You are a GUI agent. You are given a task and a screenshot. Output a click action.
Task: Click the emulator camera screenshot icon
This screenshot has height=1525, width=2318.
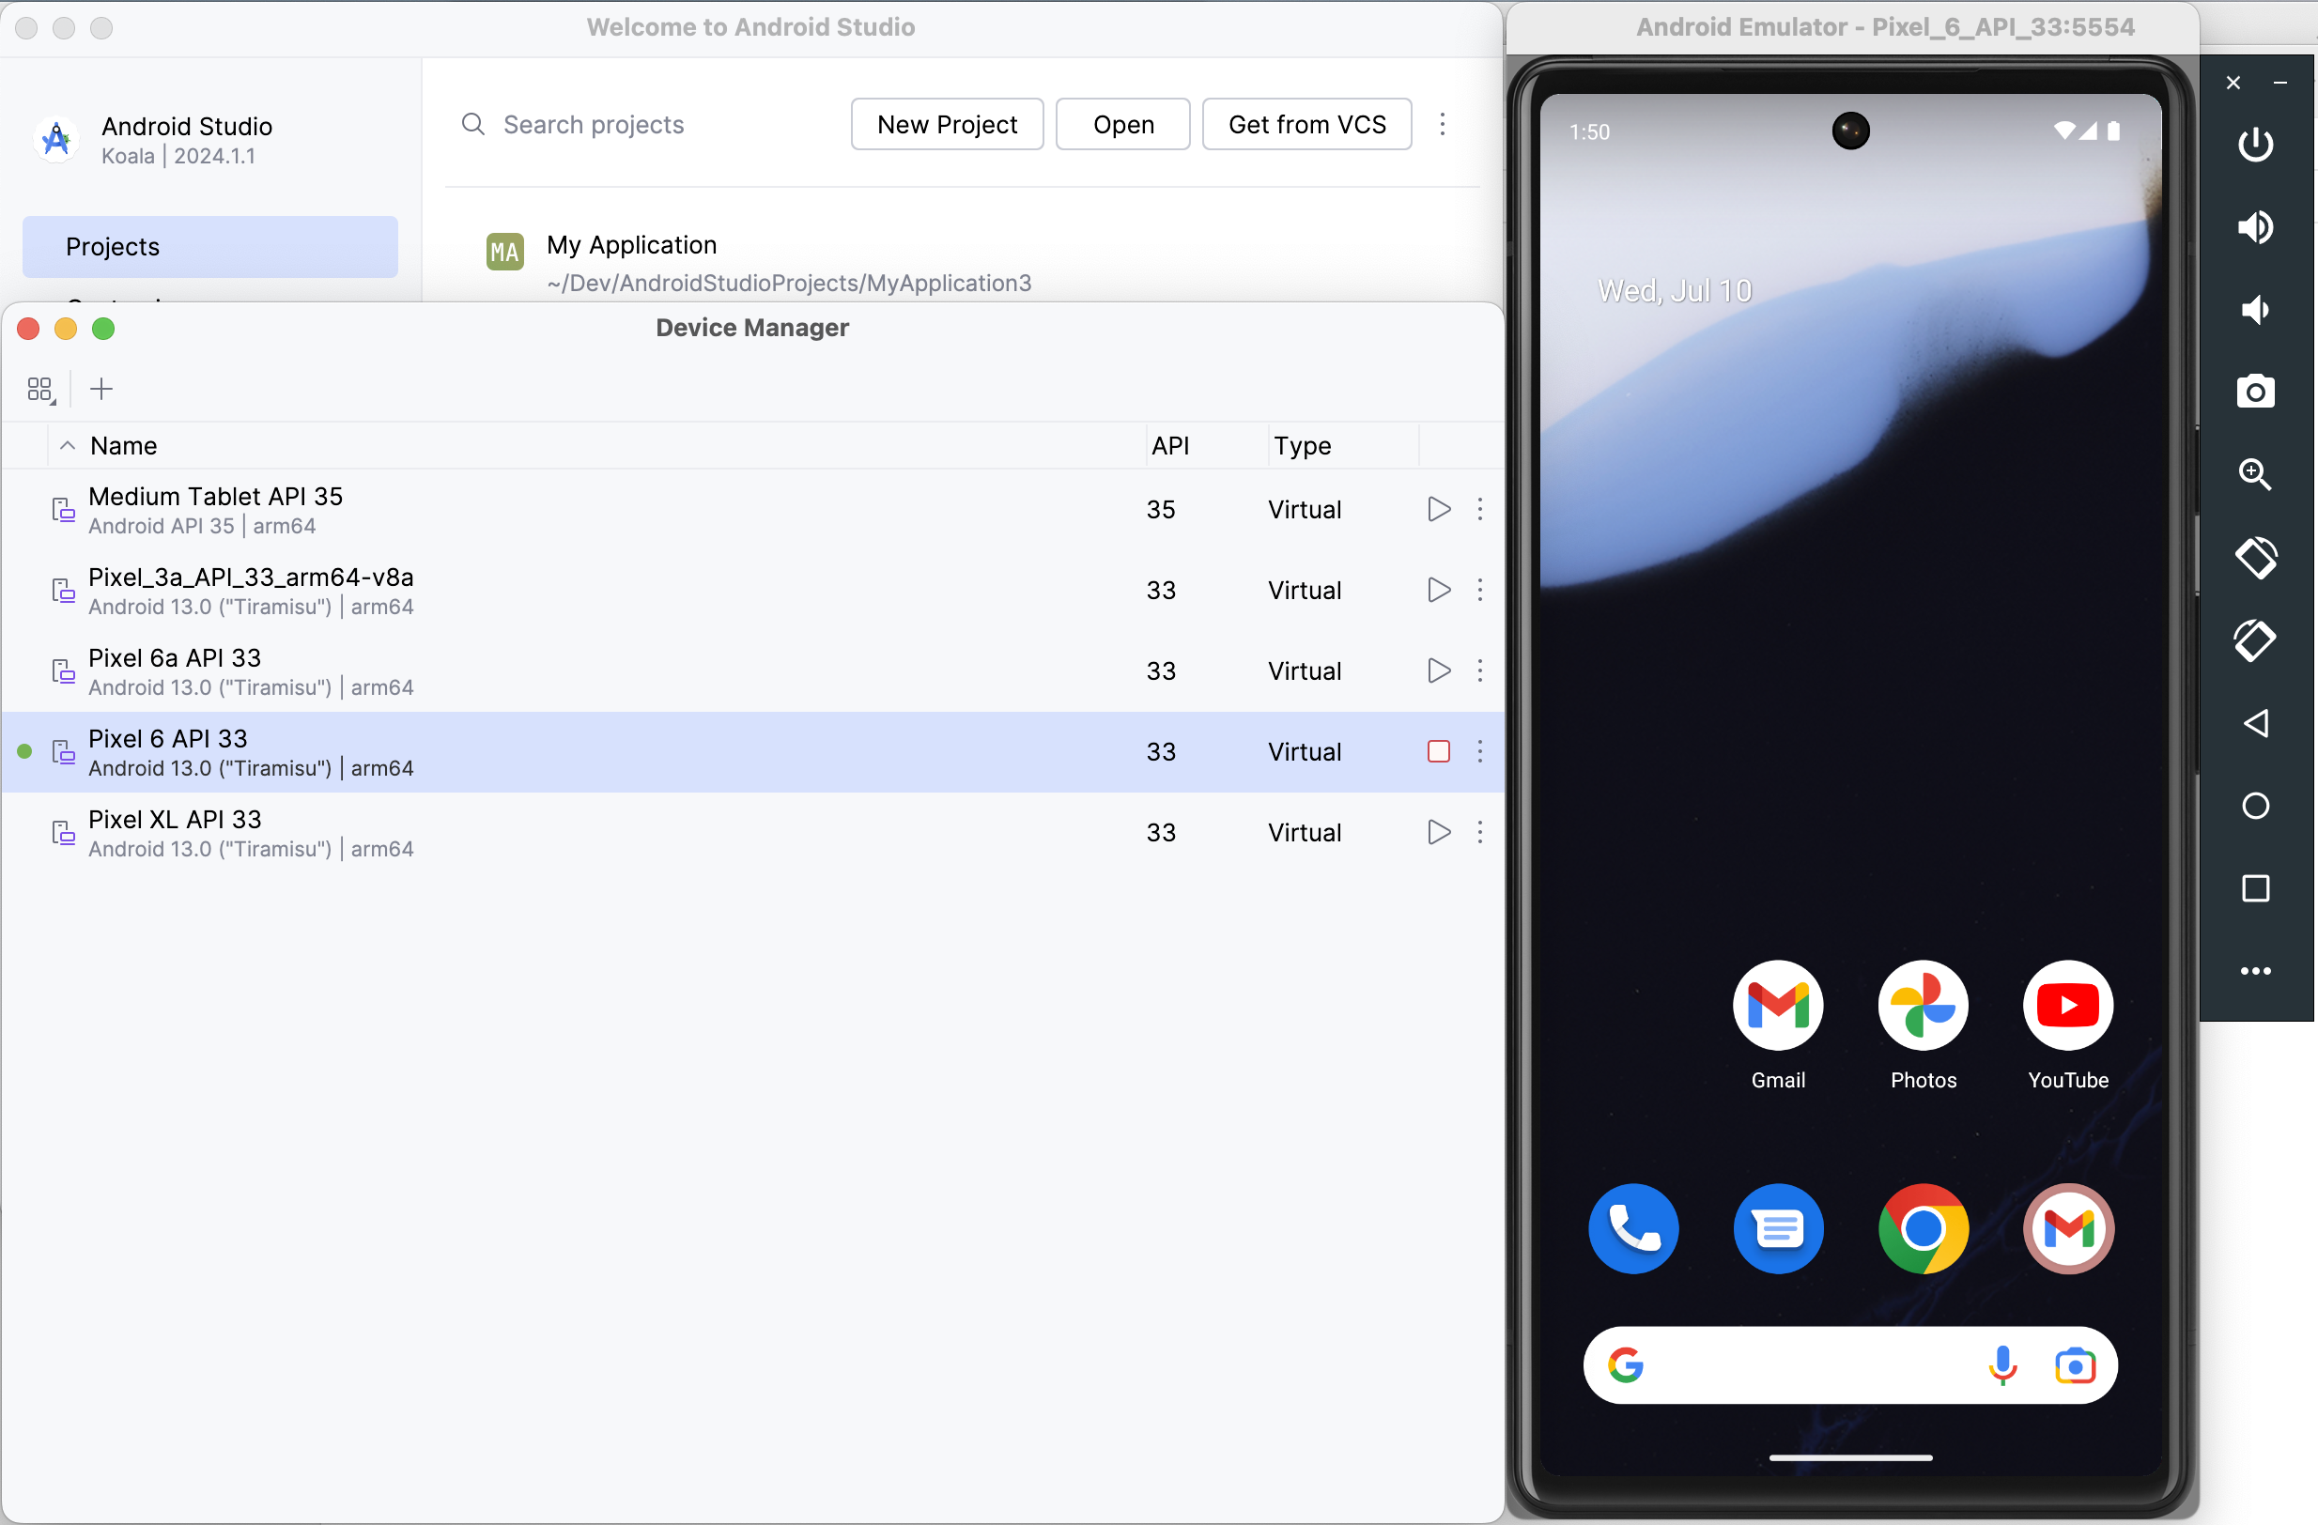[2257, 392]
